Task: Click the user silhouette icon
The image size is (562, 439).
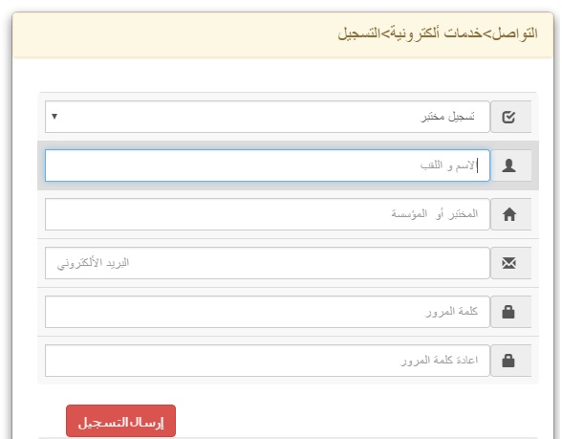Action: [x=508, y=165]
